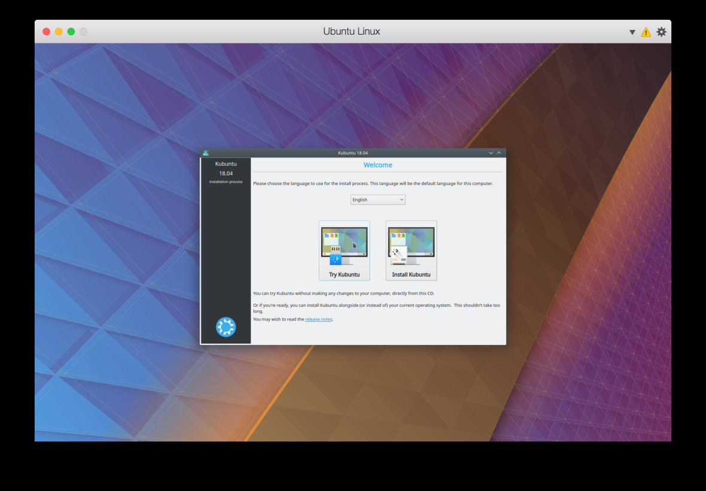Click the yellow minimize button of VM window
Image resolution: width=706 pixels, height=491 pixels.
click(59, 32)
